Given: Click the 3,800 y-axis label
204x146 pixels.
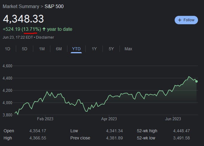Looking at the screenshot, I should click(7, 115).
